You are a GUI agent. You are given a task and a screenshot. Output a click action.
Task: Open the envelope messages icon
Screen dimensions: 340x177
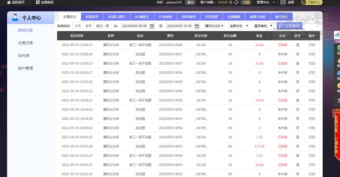pyautogui.click(x=283, y=2)
